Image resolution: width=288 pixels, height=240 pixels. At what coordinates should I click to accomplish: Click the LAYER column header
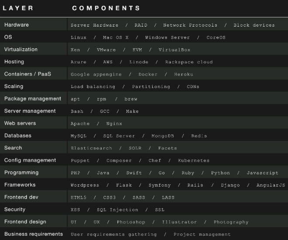(x=18, y=8)
